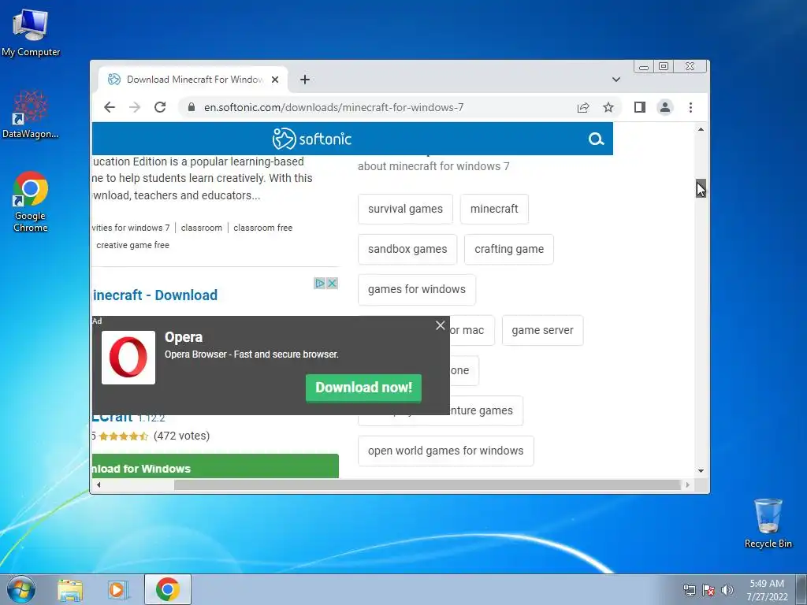The height and width of the screenshot is (605, 807).
Task: Select the games for windows tag
Action: coord(416,289)
